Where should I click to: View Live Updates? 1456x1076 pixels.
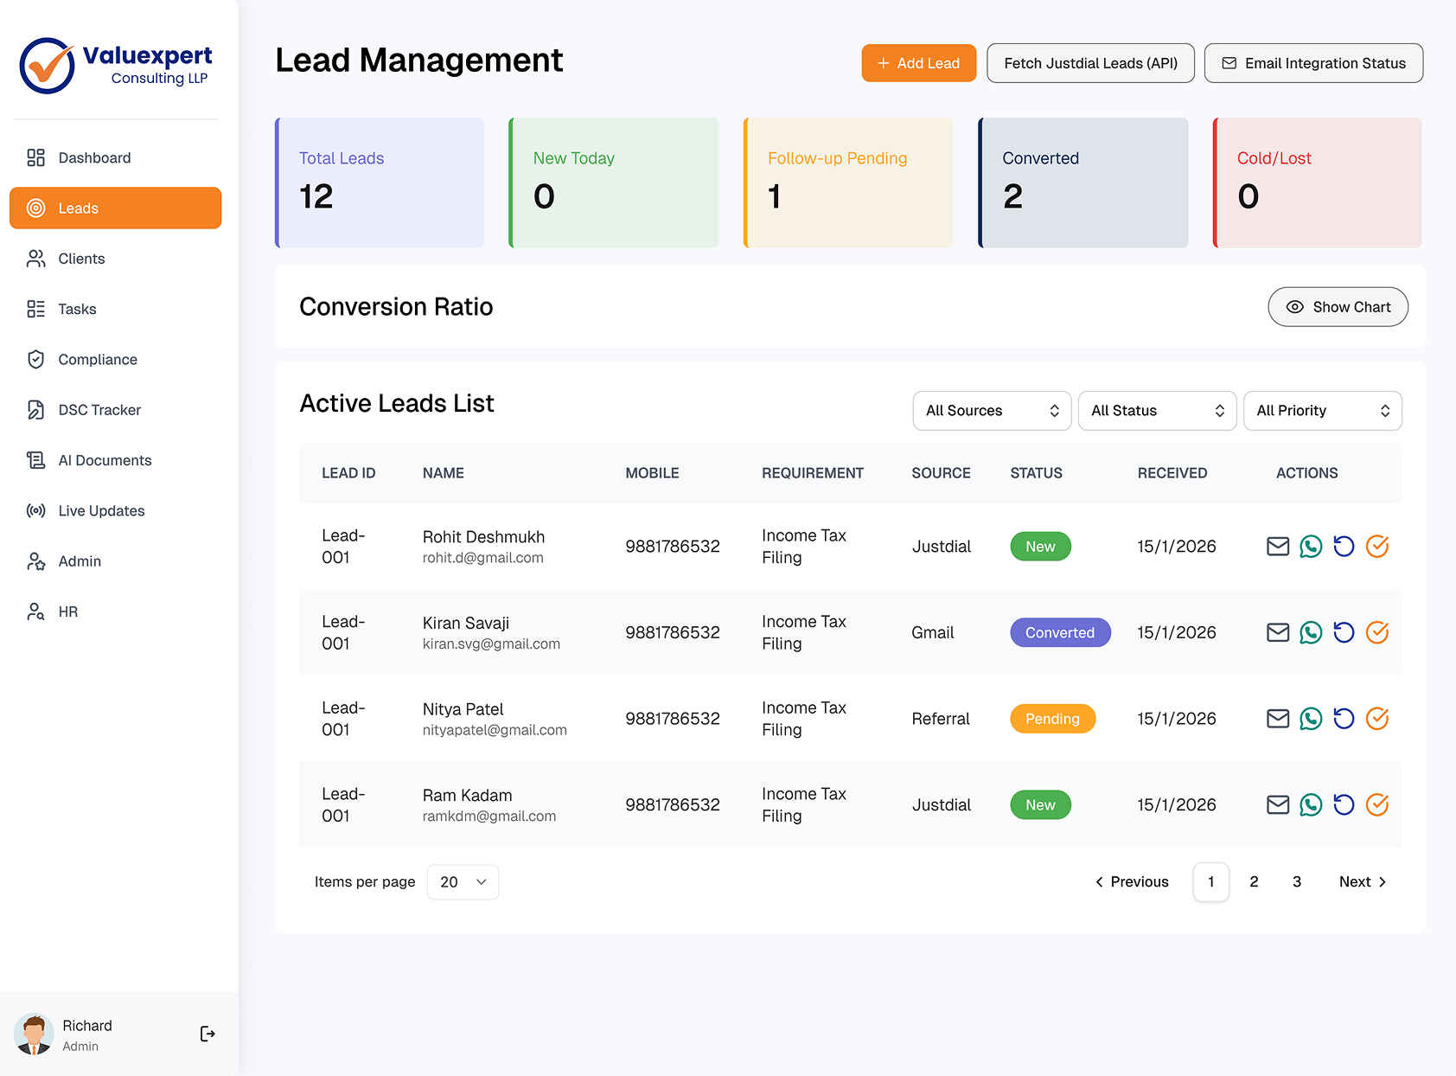point(116,510)
